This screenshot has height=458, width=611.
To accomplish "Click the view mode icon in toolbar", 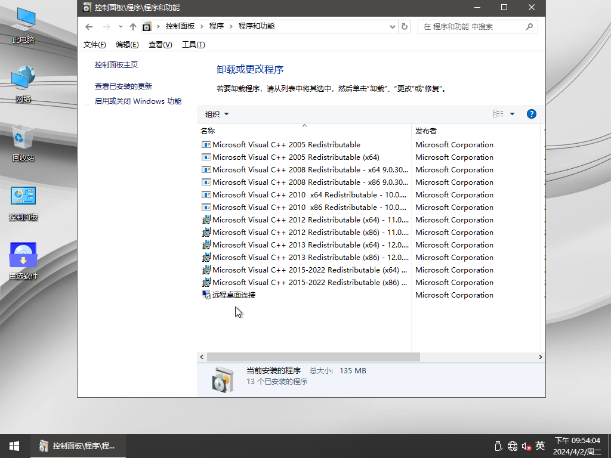I will pyautogui.click(x=498, y=114).
